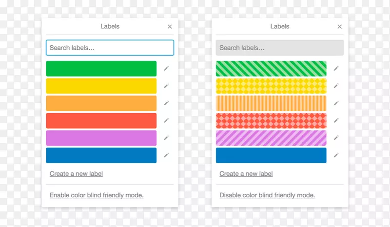Choose the diagonal-striped purple label
The width and height of the screenshot is (390, 227).
(x=271, y=138)
